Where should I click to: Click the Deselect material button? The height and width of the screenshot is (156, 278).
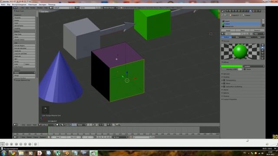[257, 30]
